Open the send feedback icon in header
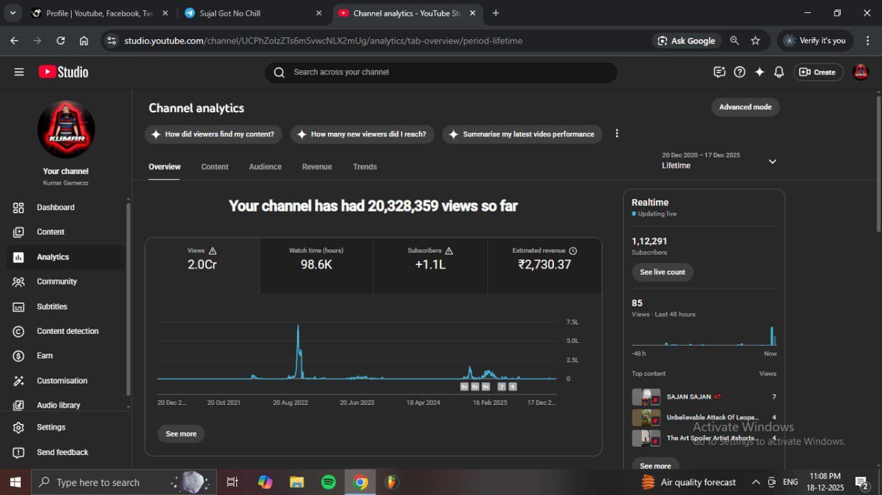Screen dimensions: 882x495 point(719,72)
